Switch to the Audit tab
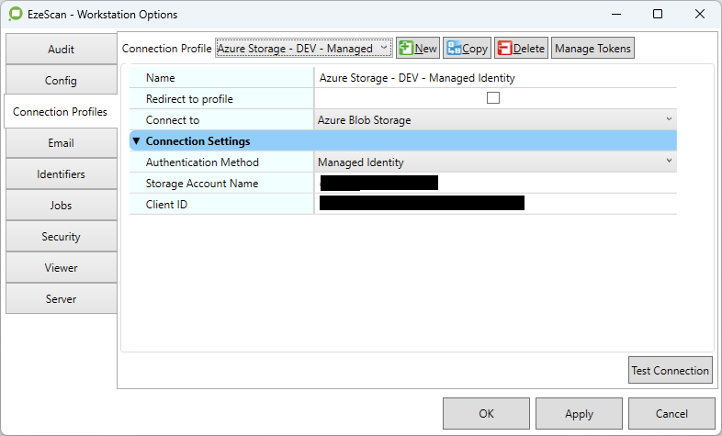This screenshot has width=722, height=436. (61, 50)
